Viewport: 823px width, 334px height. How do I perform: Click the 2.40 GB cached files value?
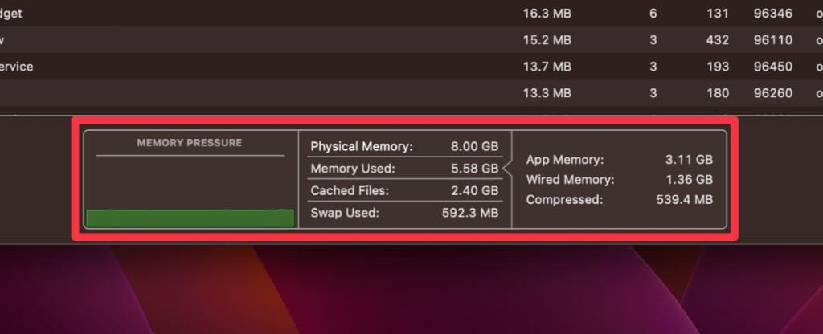click(x=474, y=190)
